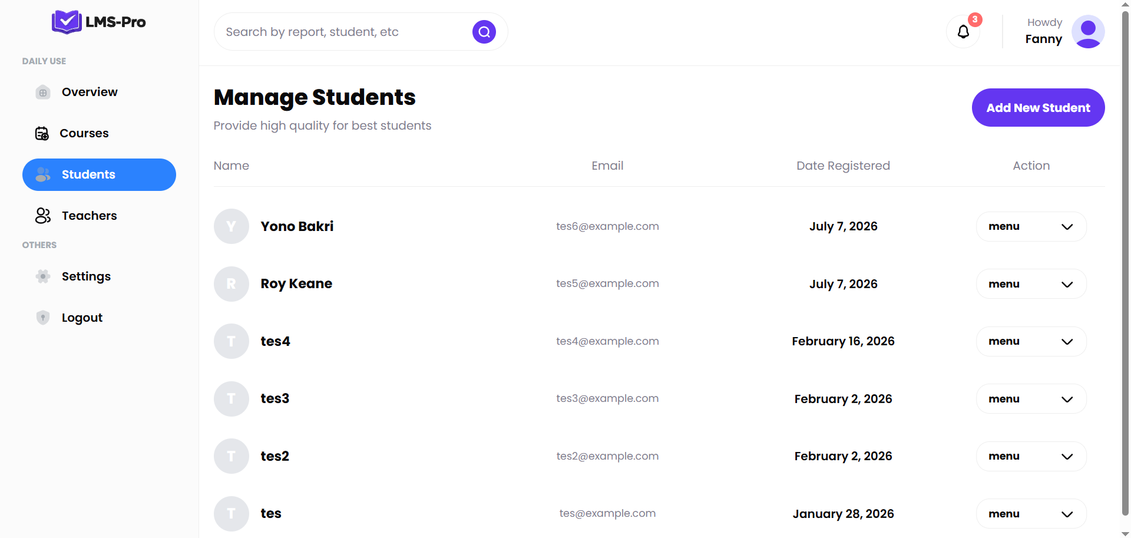Select the Roy Keane name
The height and width of the screenshot is (538, 1131).
coord(296,284)
